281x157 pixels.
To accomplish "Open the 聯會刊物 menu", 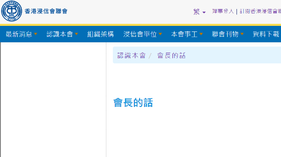I will pyautogui.click(x=225, y=34).
